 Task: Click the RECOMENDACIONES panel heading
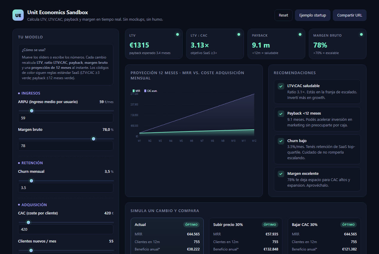pos(295,73)
